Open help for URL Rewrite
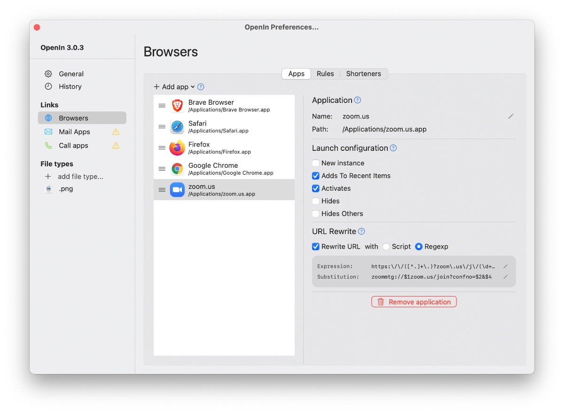Viewport: 564px width, 413px height. pos(361,232)
